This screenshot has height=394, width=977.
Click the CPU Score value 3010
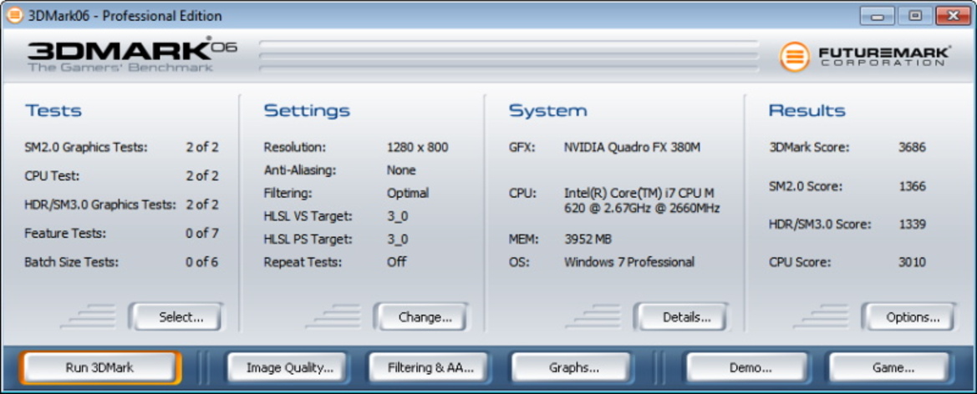pos(912,262)
